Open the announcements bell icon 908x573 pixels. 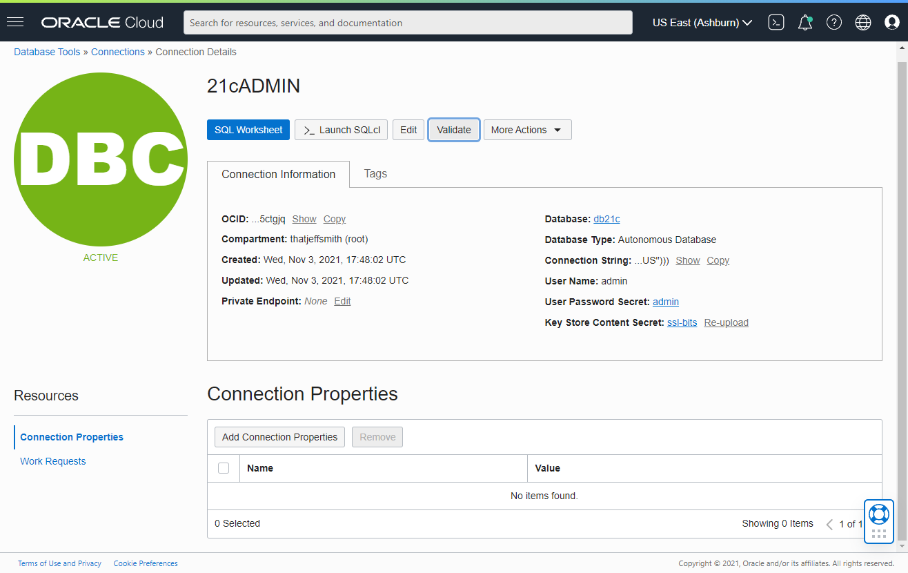[x=805, y=23]
